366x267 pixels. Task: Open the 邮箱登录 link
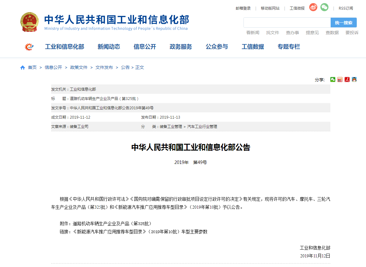coord(243,8)
